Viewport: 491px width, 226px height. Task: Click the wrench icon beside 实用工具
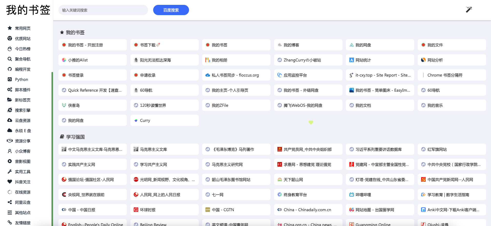[x=10, y=171]
